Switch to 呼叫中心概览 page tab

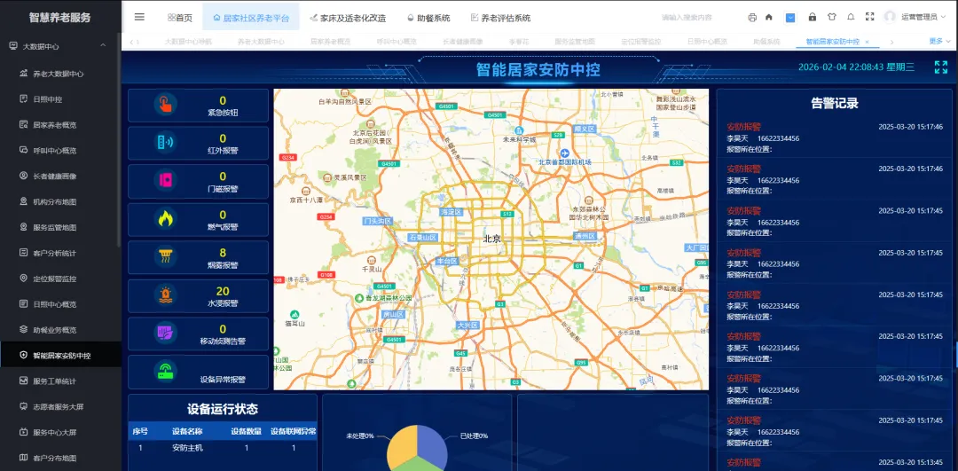pyautogui.click(x=396, y=42)
